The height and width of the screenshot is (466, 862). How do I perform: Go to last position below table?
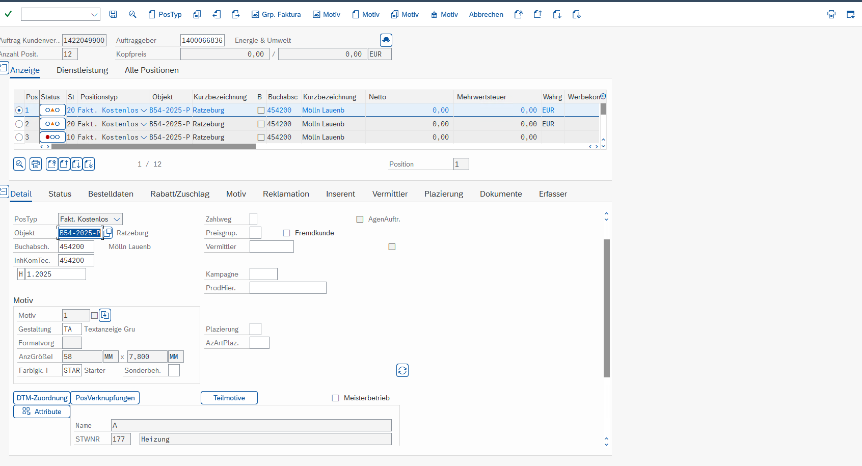point(89,164)
